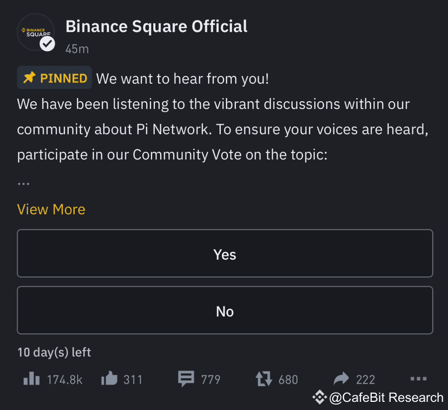Screen dimensions: 448x410
Task: Repost this poll using the repost icon
Action: click(262, 379)
